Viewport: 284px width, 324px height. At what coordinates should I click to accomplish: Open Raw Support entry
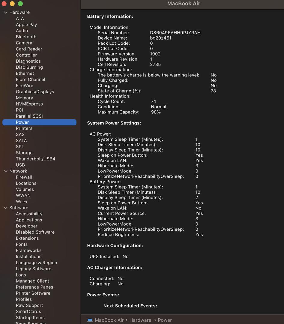[29, 305]
